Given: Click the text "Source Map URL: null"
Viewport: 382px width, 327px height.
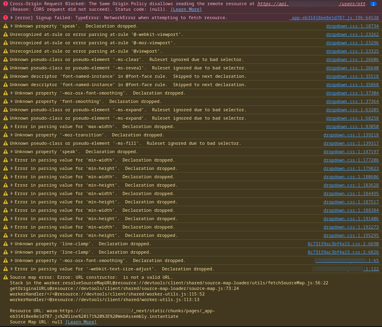Looking at the screenshot, I should 36,322.
